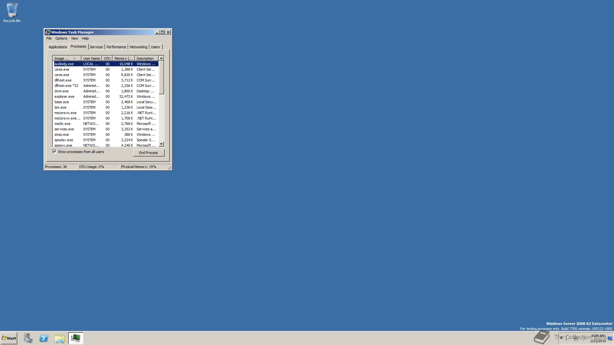The image size is (614, 345).
Task: Click the Show desktop icon
Action: 610,338
